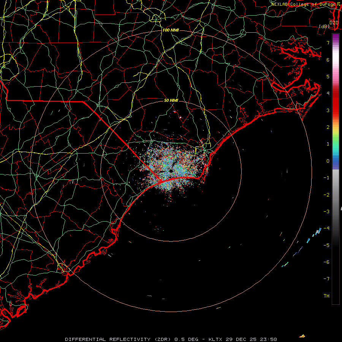This screenshot has width=342, height=342.
Task: Click the "5" value on the color scale
Action: [x=328, y=76]
